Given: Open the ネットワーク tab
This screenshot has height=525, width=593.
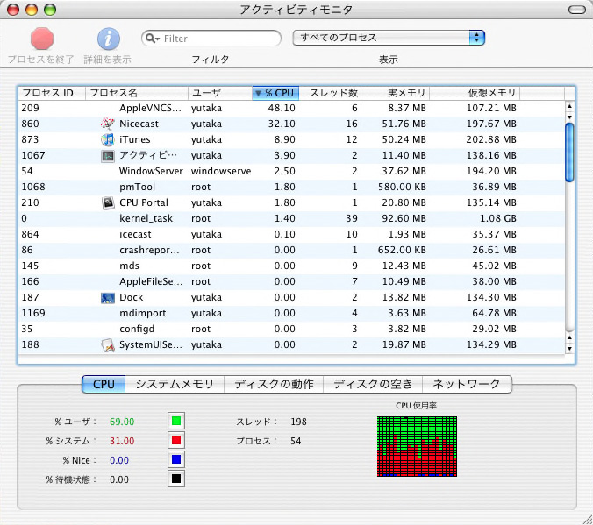Looking at the screenshot, I should pos(466,384).
